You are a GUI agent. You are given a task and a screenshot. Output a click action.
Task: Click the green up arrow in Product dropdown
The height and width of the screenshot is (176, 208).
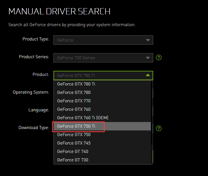tap(148, 75)
